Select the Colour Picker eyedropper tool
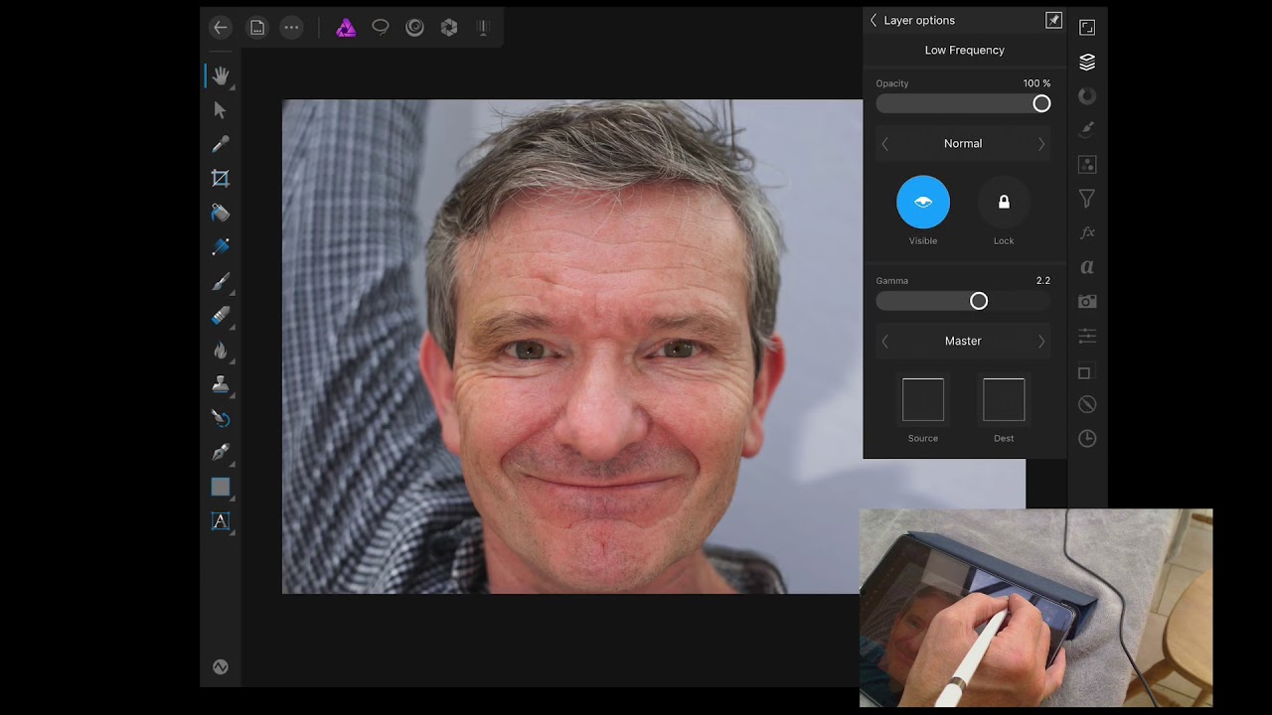The width and height of the screenshot is (1272, 715). pyautogui.click(x=221, y=145)
